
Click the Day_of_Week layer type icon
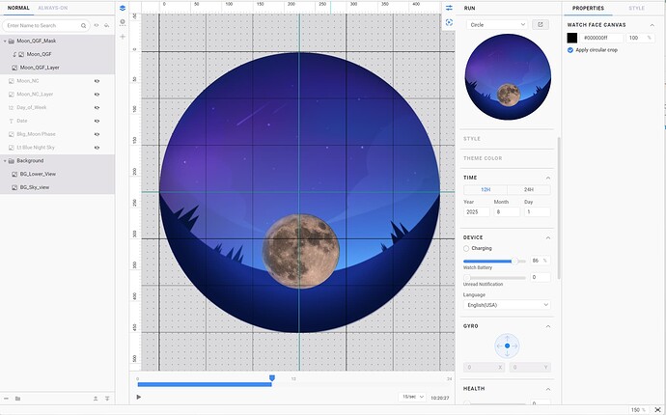(11, 107)
